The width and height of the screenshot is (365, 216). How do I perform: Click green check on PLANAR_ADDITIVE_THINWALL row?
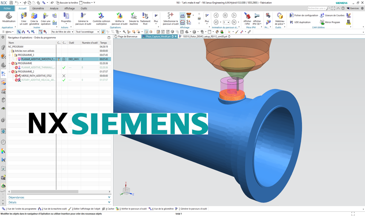(64, 68)
